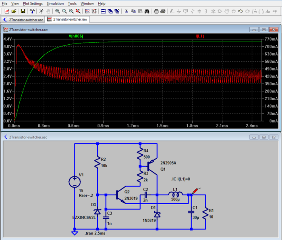The image size is (282, 240).
Task: Click the green V(n006) trace label
Action: point(76,37)
